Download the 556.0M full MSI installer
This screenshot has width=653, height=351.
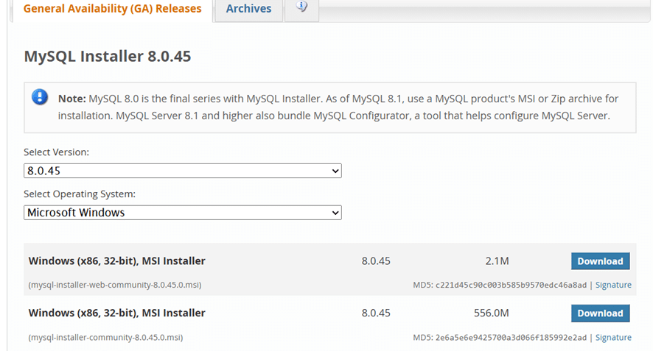(x=600, y=313)
